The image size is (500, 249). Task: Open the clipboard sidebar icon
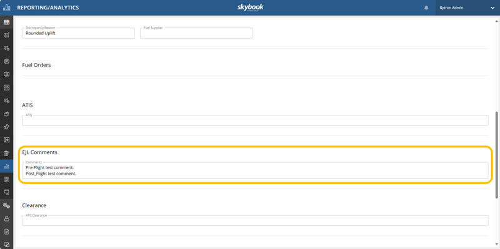click(6, 153)
